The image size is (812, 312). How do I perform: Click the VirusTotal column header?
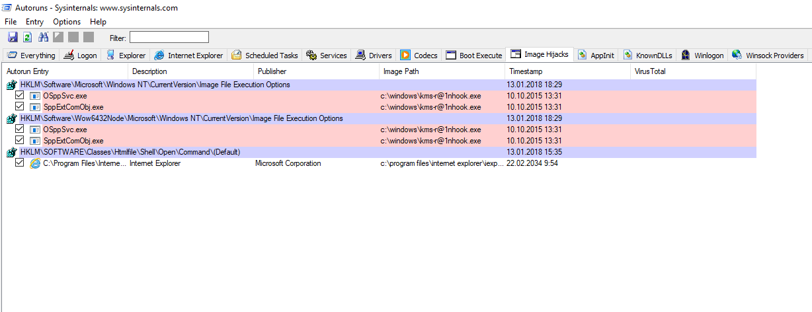pos(694,71)
